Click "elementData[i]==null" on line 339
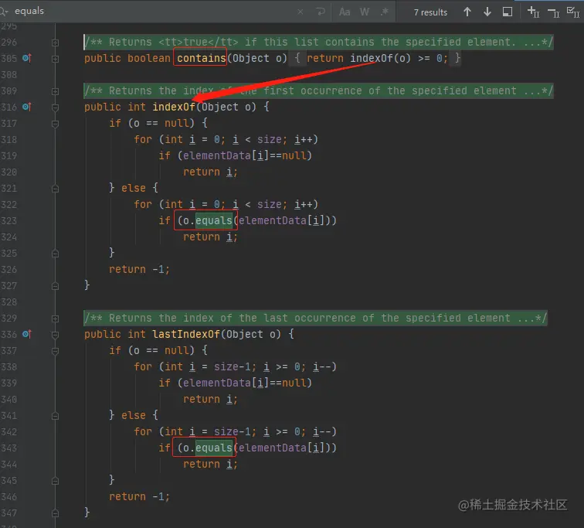Image resolution: width=584 pixels, height=528 pixels. click(x=244, y=383)
